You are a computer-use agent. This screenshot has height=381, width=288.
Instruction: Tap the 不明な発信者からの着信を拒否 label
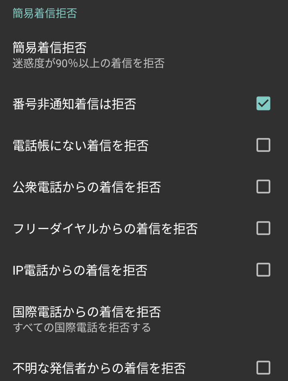point(99,368)
